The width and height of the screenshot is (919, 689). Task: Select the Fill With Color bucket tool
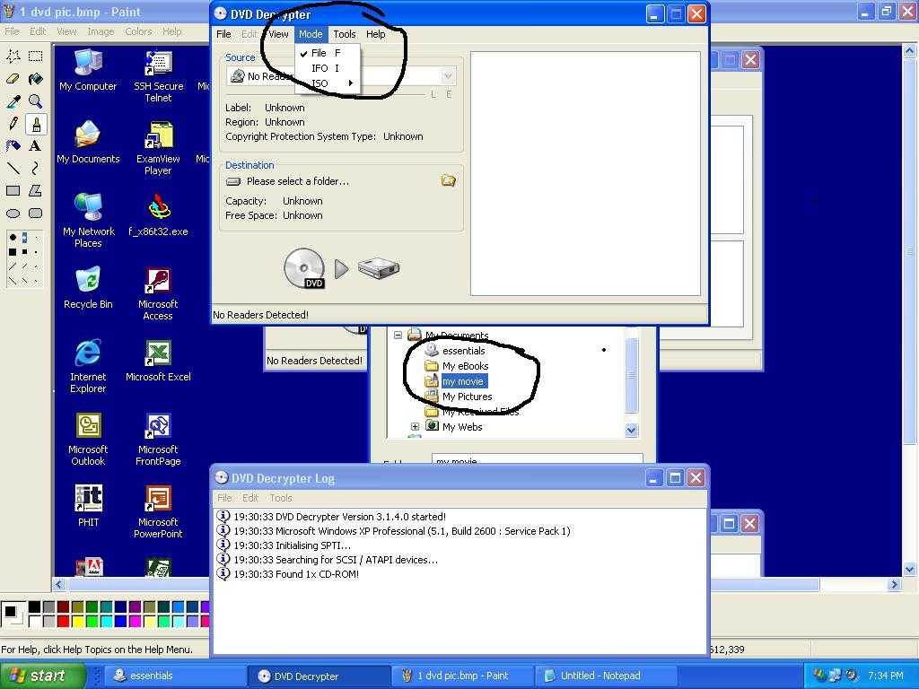point(35,79)
